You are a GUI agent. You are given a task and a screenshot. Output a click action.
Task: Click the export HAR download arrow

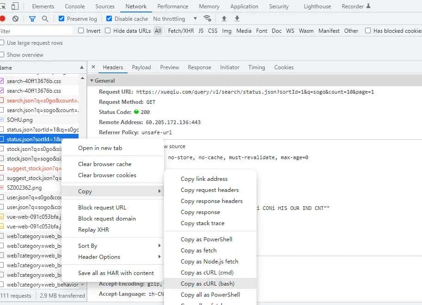(237, 19)
